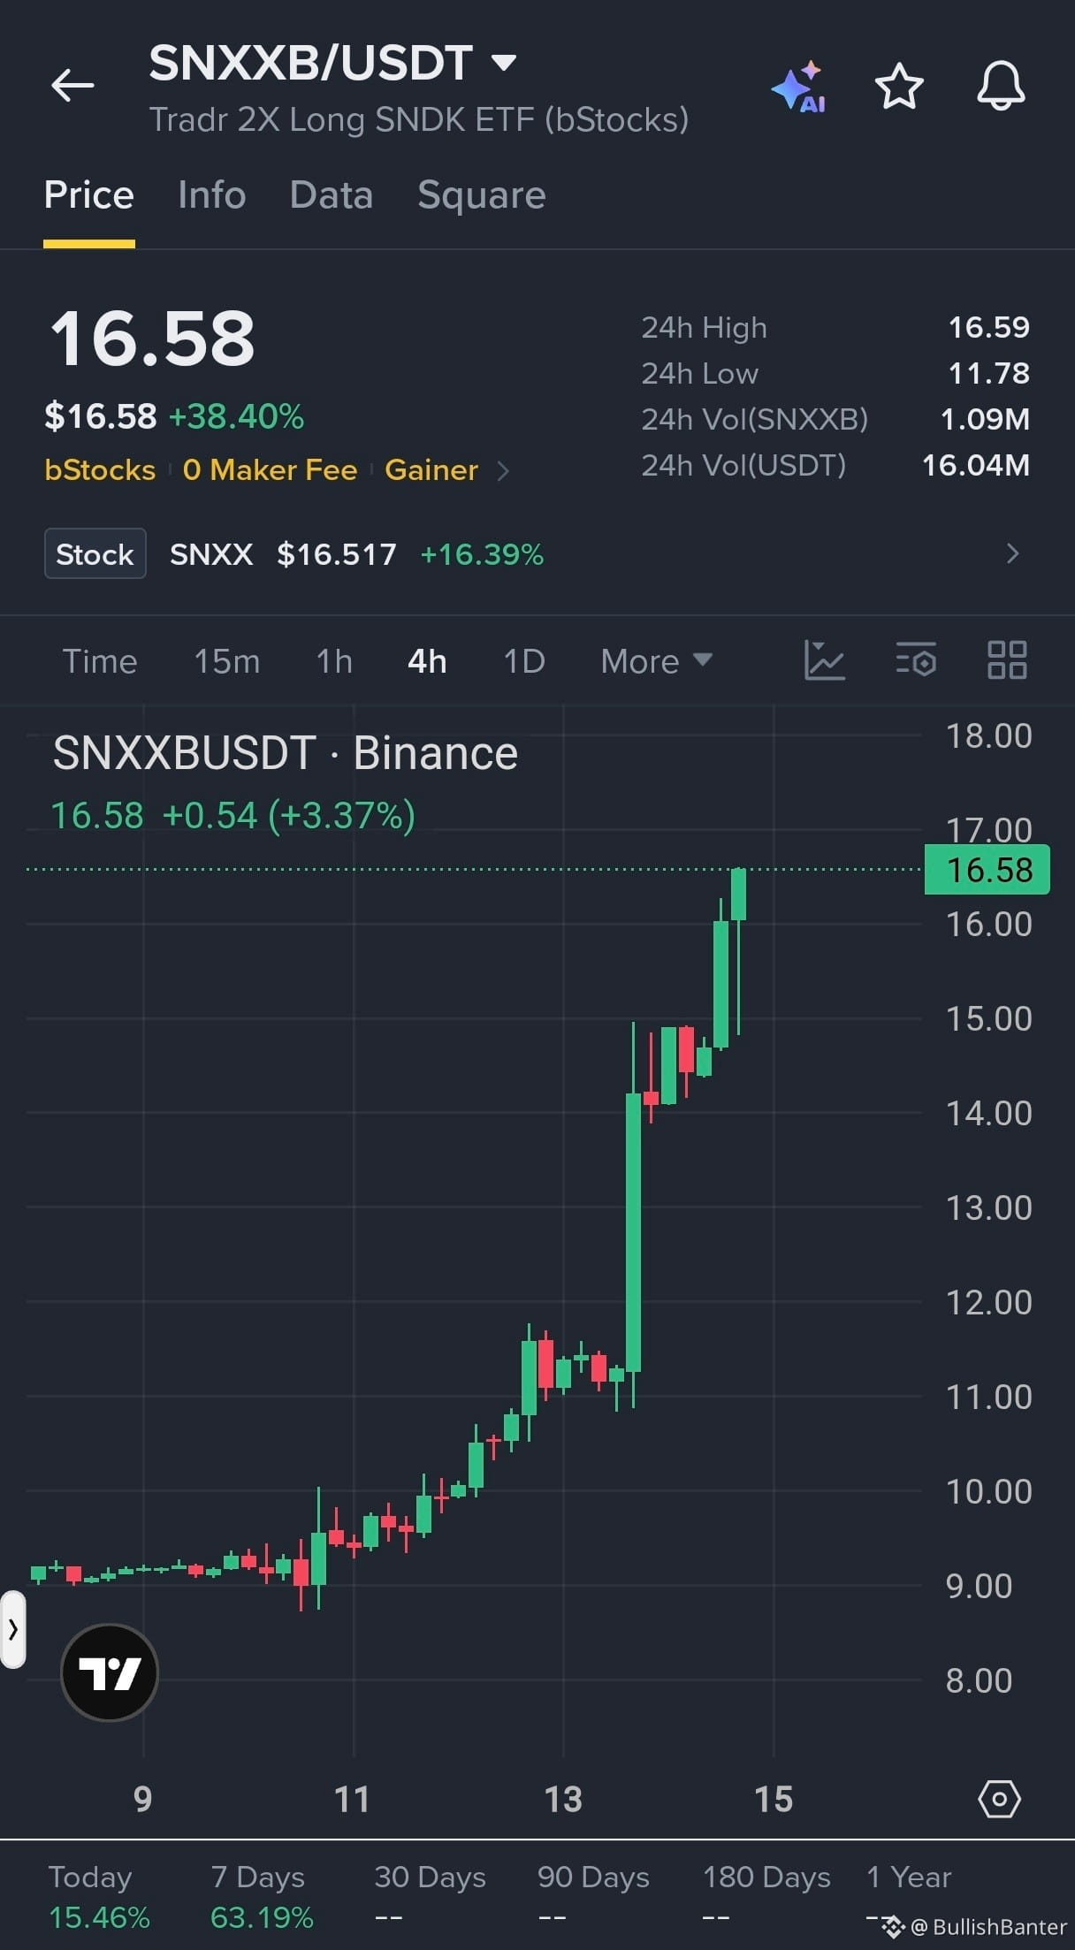The height and width of the screenshot is (1950, 1075).
Task: Select the 15m timeframe
Action: pyautogui.click(x=226, y=661)
